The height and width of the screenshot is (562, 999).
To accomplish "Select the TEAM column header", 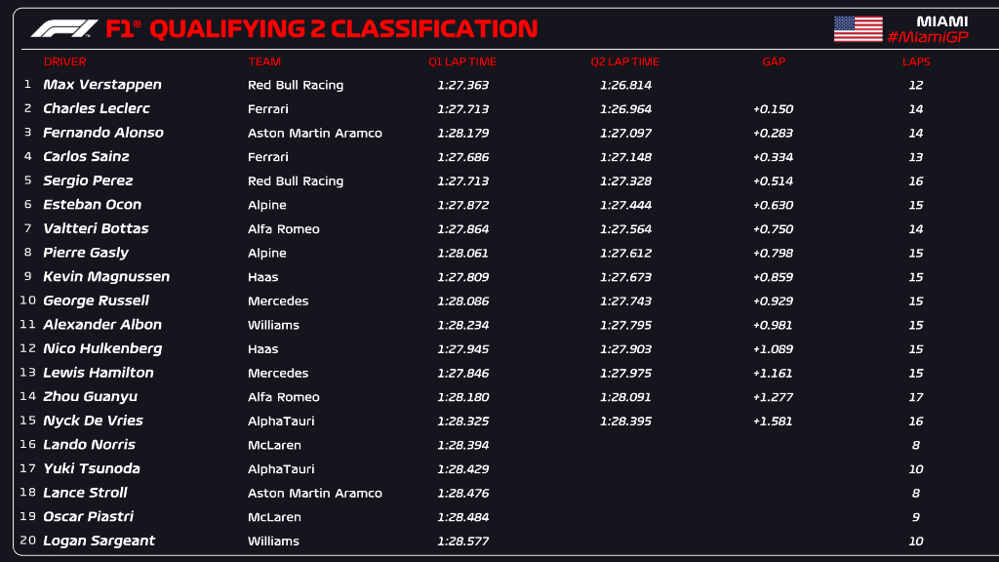I will point(264,61).
